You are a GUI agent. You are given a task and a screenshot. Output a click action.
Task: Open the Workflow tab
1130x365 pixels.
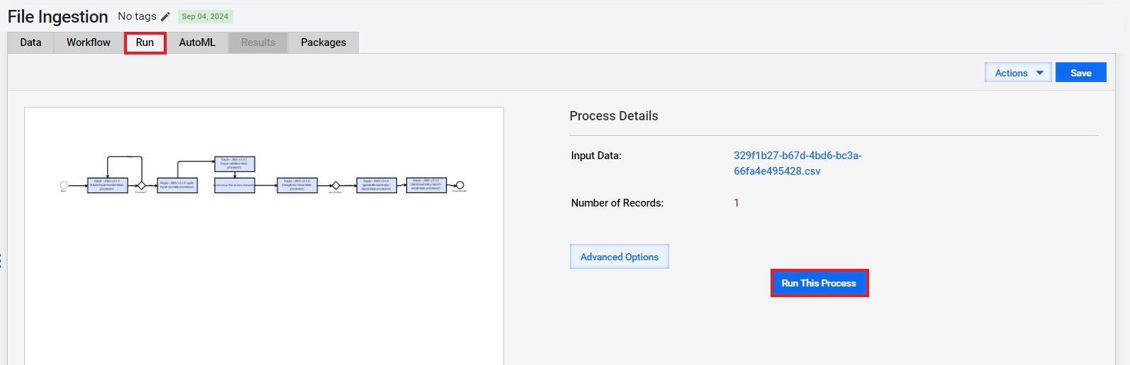pyautogui.click(x=89, y=42)
